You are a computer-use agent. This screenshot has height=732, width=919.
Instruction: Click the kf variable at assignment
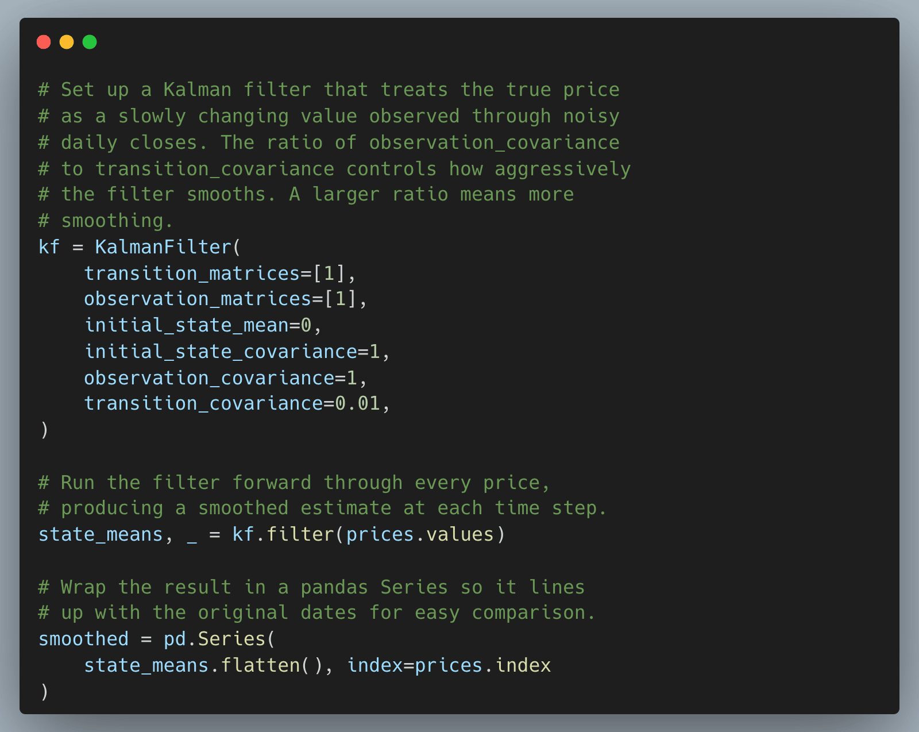point(49,247)
